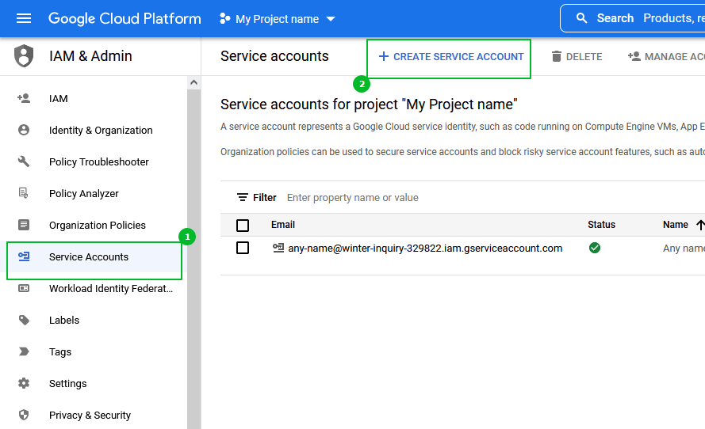The height and width of the screenshot is (429, 705).
Task: Toggle the select-all checkbox in table header
Action: pos(243,225)
